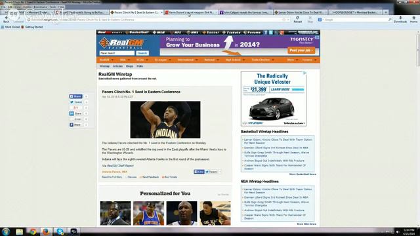Focus the Player Search input field
The width and height of the screenshot is (420, 236).
(x=117, y=53)
